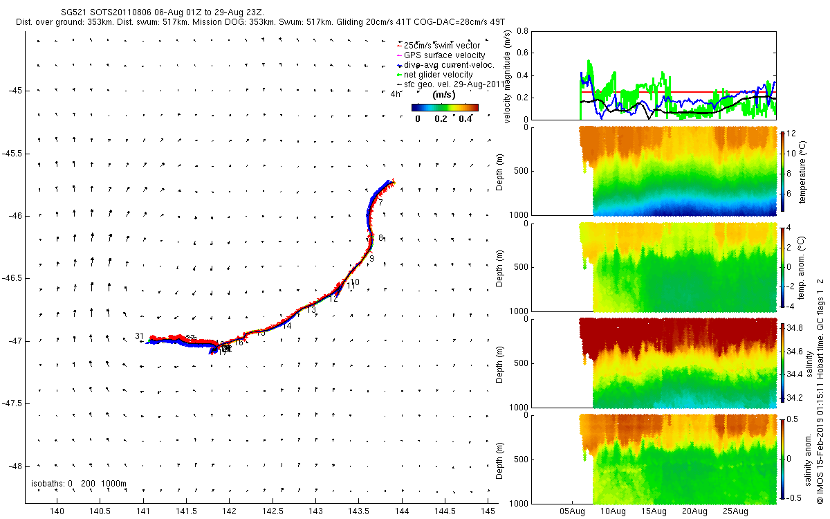Screen dimensions: 830x519
Task: Click the day "8" marker on the glider track
Action: (x=380, y=238)
